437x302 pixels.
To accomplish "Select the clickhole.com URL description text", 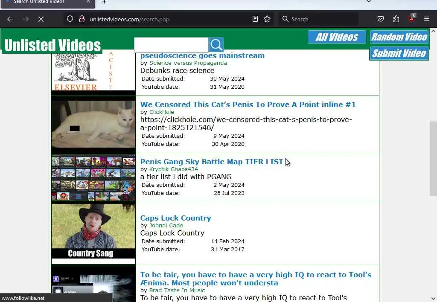I will tap(246, 123).
